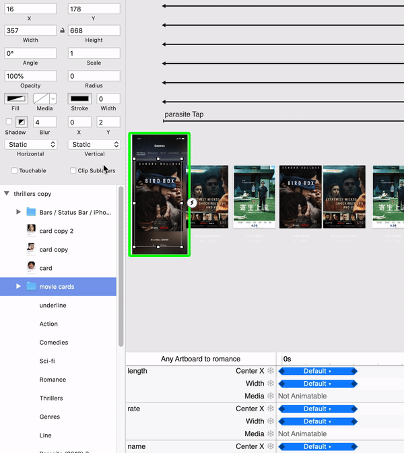Click snowflake icon next to length Width

coord(271,383)
